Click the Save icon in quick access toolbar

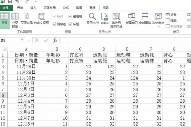(10, 1)
